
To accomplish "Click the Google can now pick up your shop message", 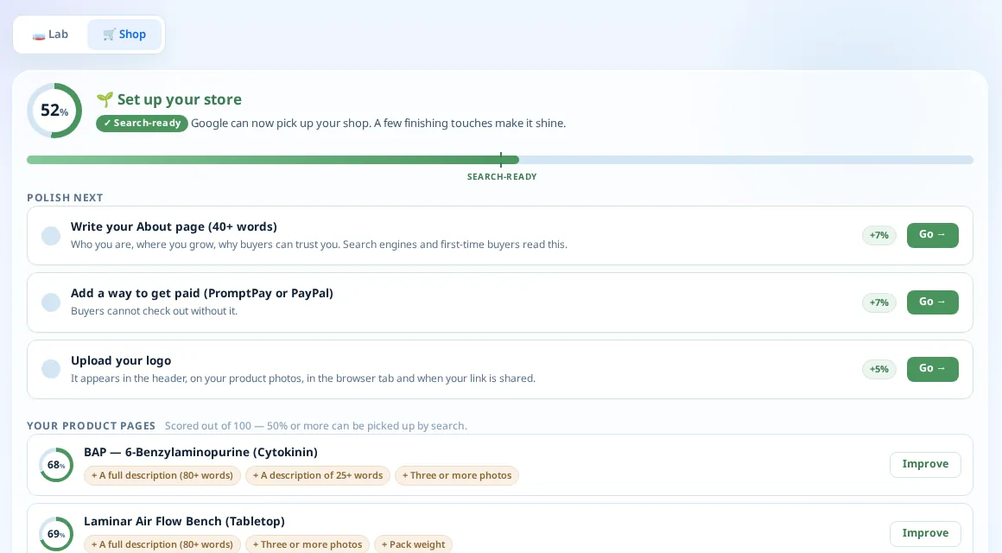I will pos(378,124).
